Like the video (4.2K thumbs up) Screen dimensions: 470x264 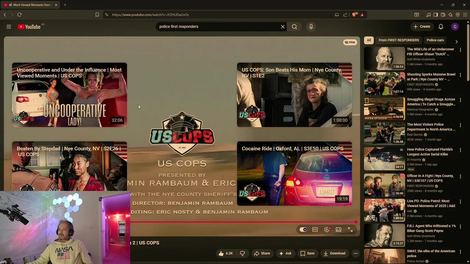click(x=226, y=253)
